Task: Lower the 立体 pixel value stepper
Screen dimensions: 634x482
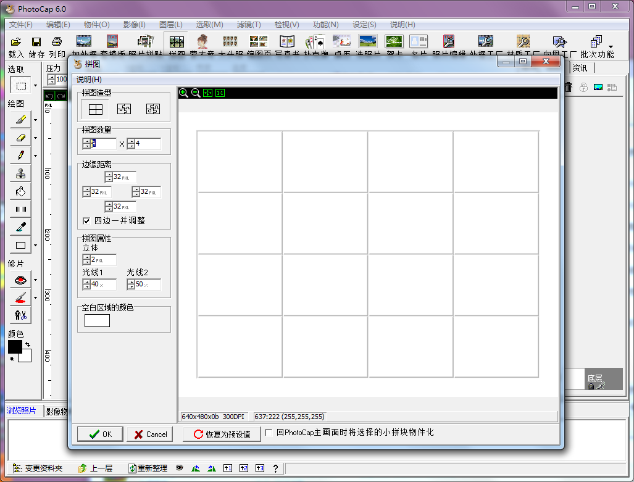Action: (86, 262)
